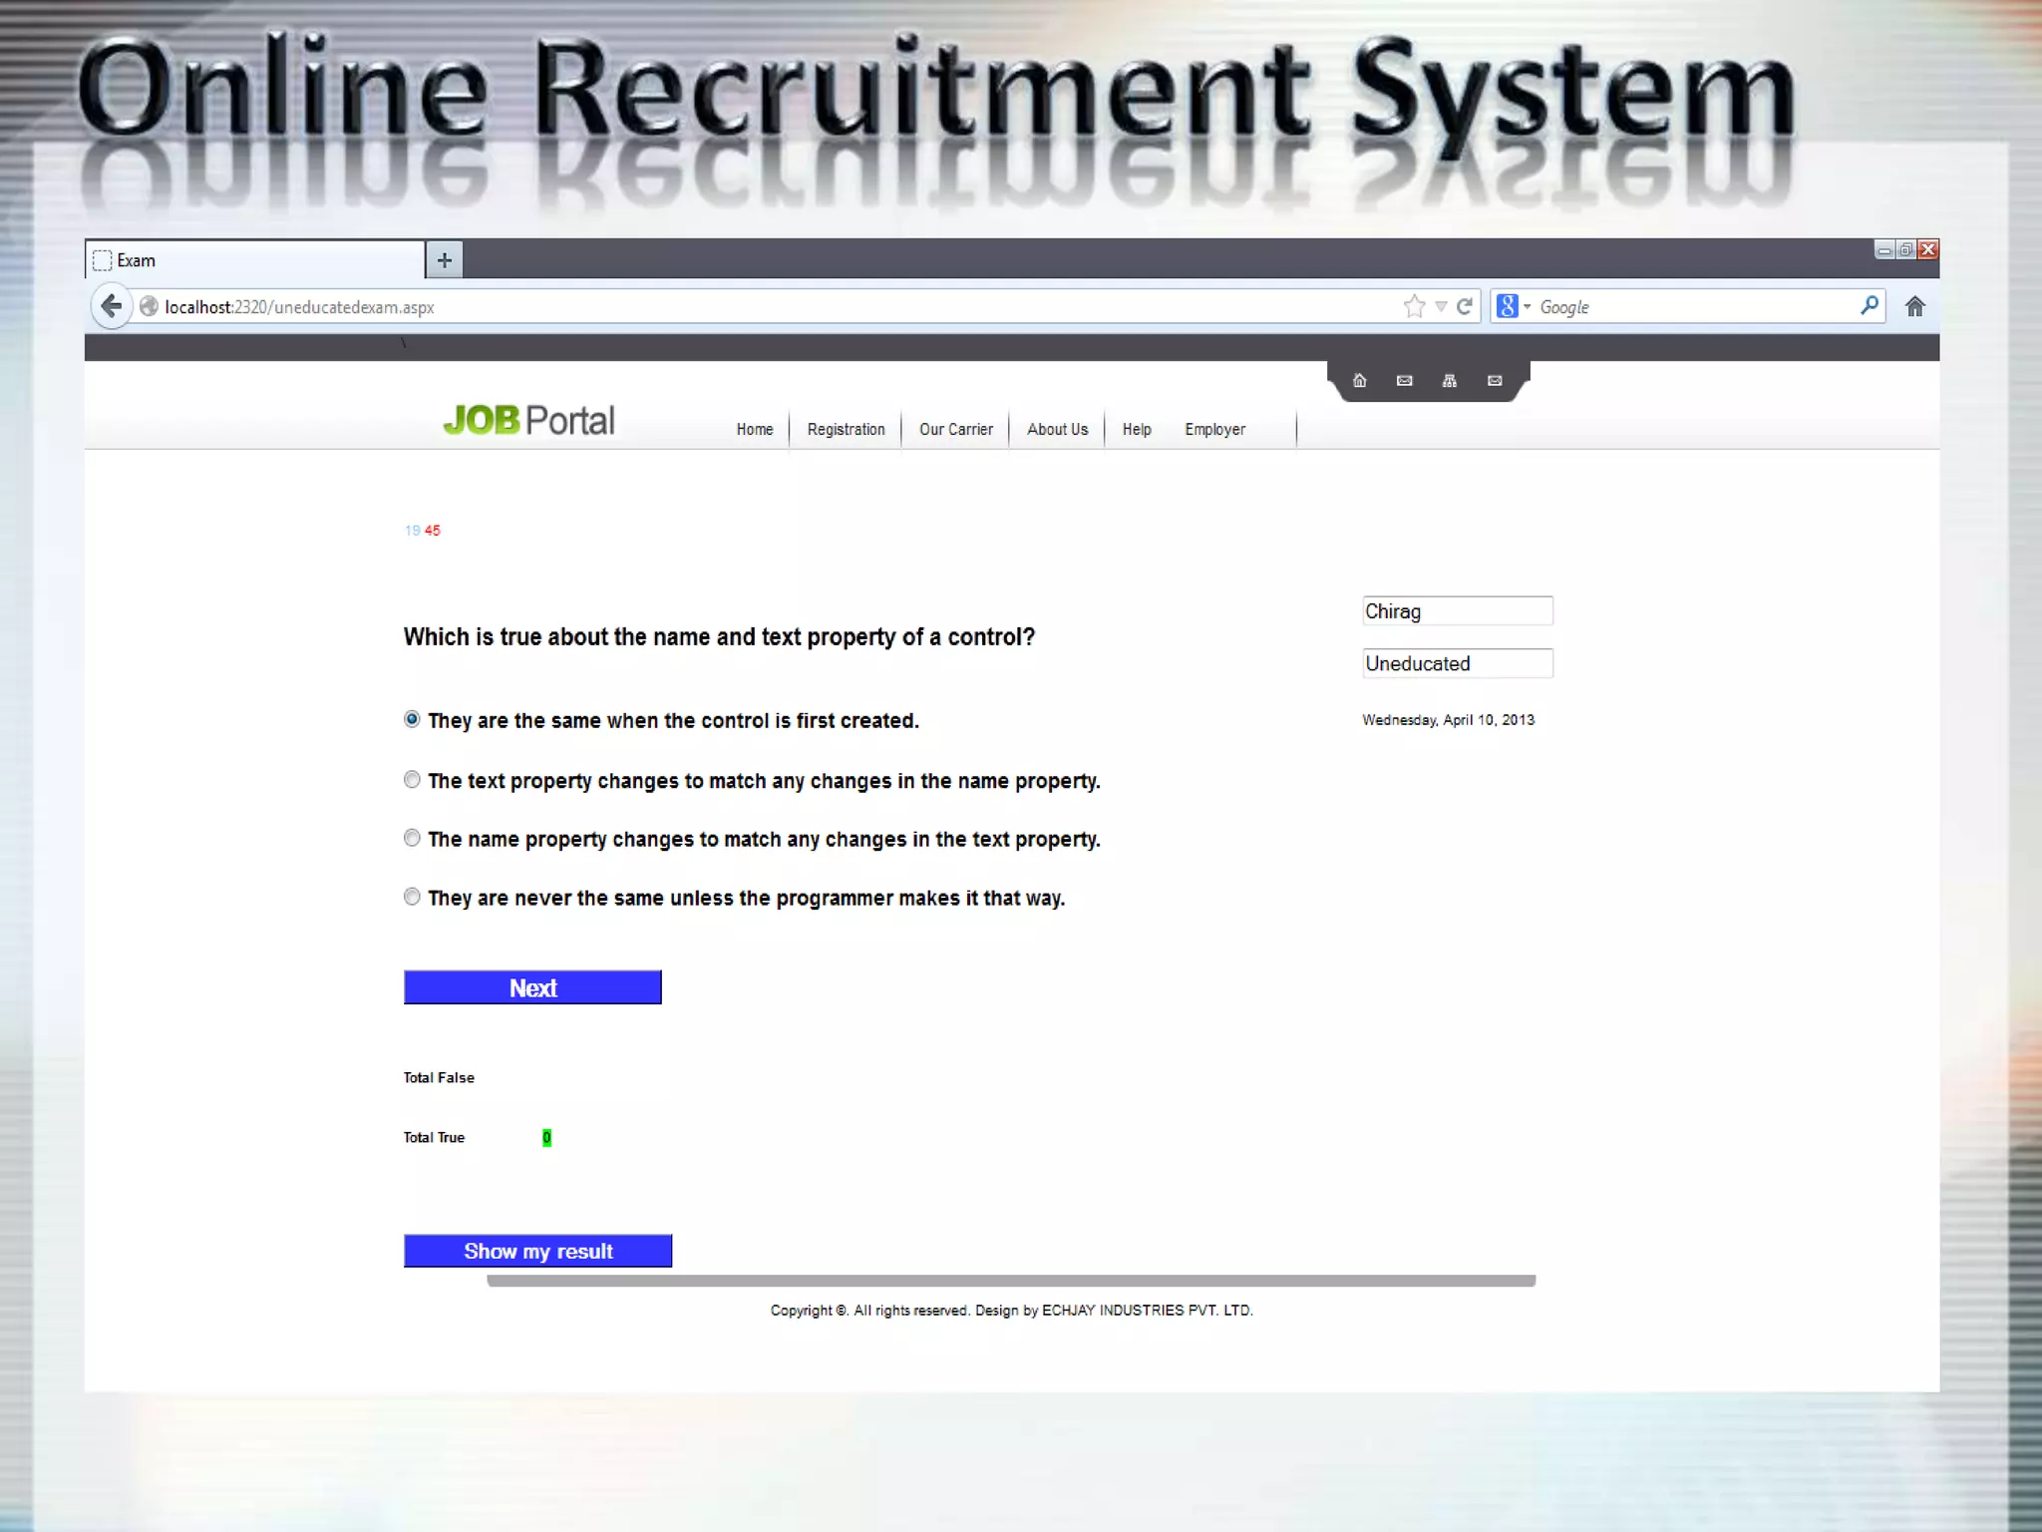Screen dimensions: 2042x1532
Task: Click the magnifier icon in the Google search box
Action: point(1870,305)
